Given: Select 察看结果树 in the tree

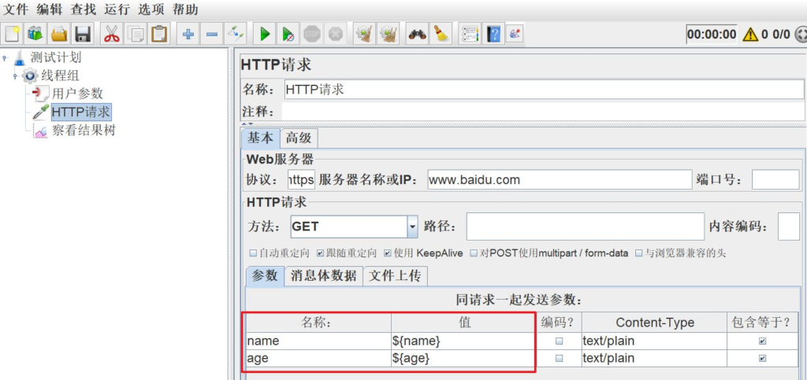Looking at the screenshot, I should [x=83, y=130].
